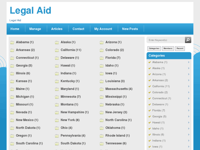Click the New York folder icon
200x150 pixels.
pyautogui.click(x=57, y=120)
